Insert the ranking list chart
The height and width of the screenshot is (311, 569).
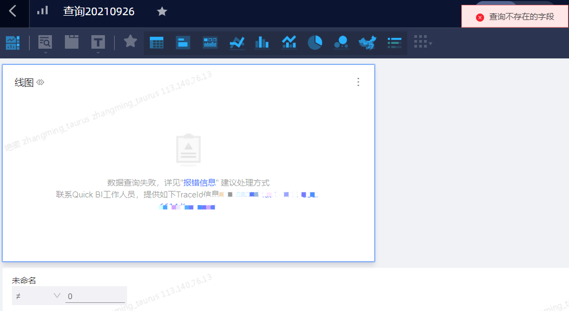coord(394,43)
